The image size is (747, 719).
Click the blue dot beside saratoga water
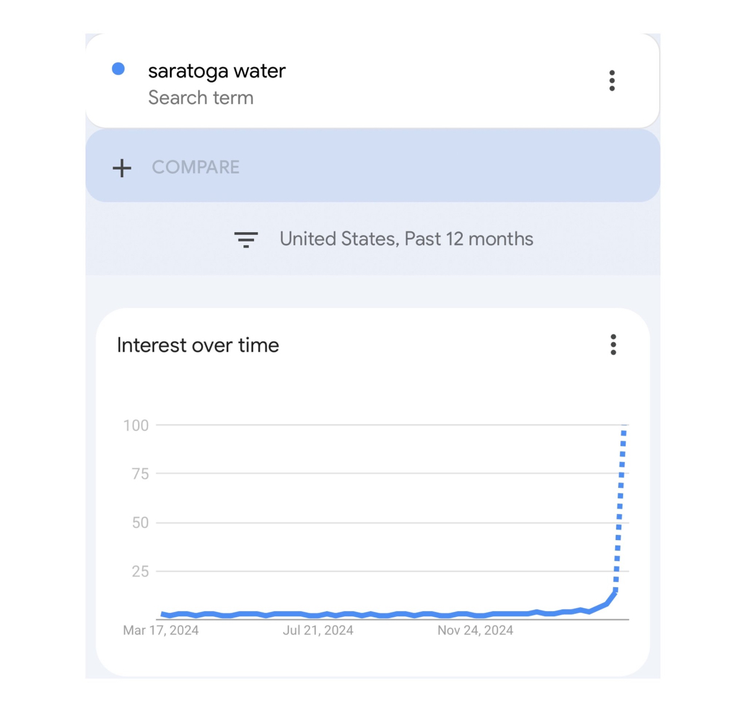[x=118, y=69]
